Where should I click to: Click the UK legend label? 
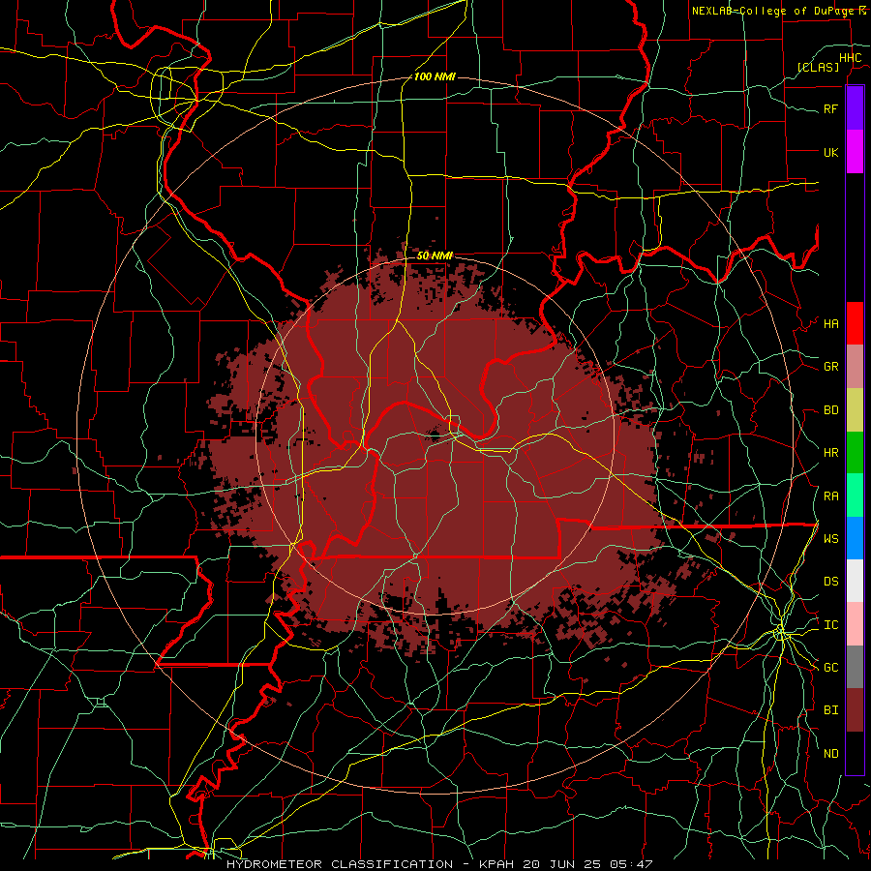(830, 152)
